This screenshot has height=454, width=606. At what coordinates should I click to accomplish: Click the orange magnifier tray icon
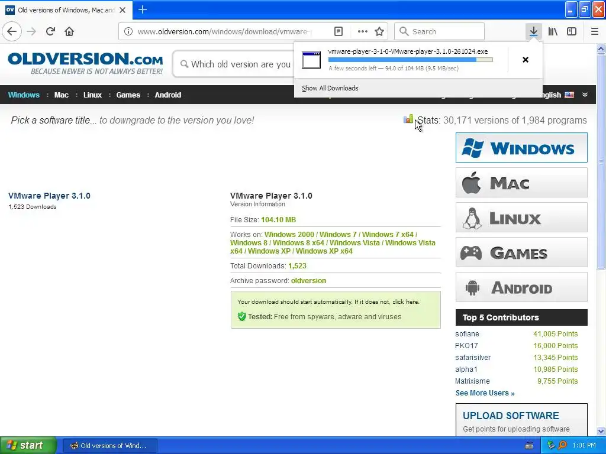coord(562,445)
